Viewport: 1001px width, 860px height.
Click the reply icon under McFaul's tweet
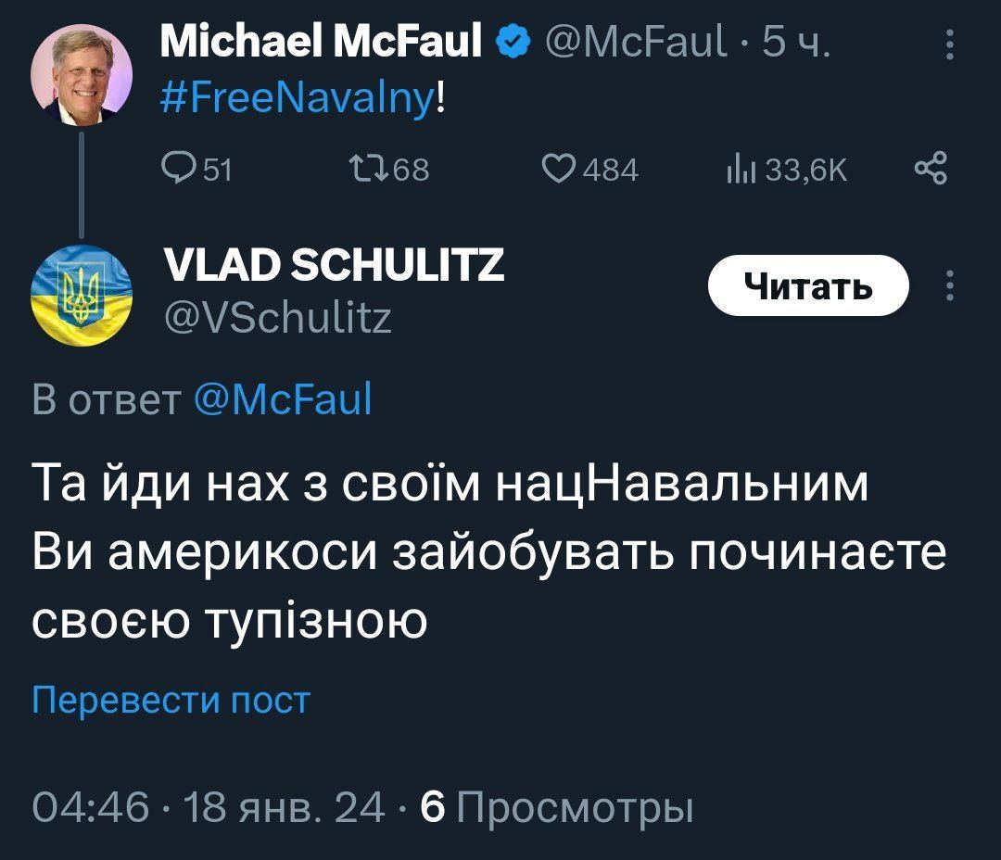click(x=175, y=169)
